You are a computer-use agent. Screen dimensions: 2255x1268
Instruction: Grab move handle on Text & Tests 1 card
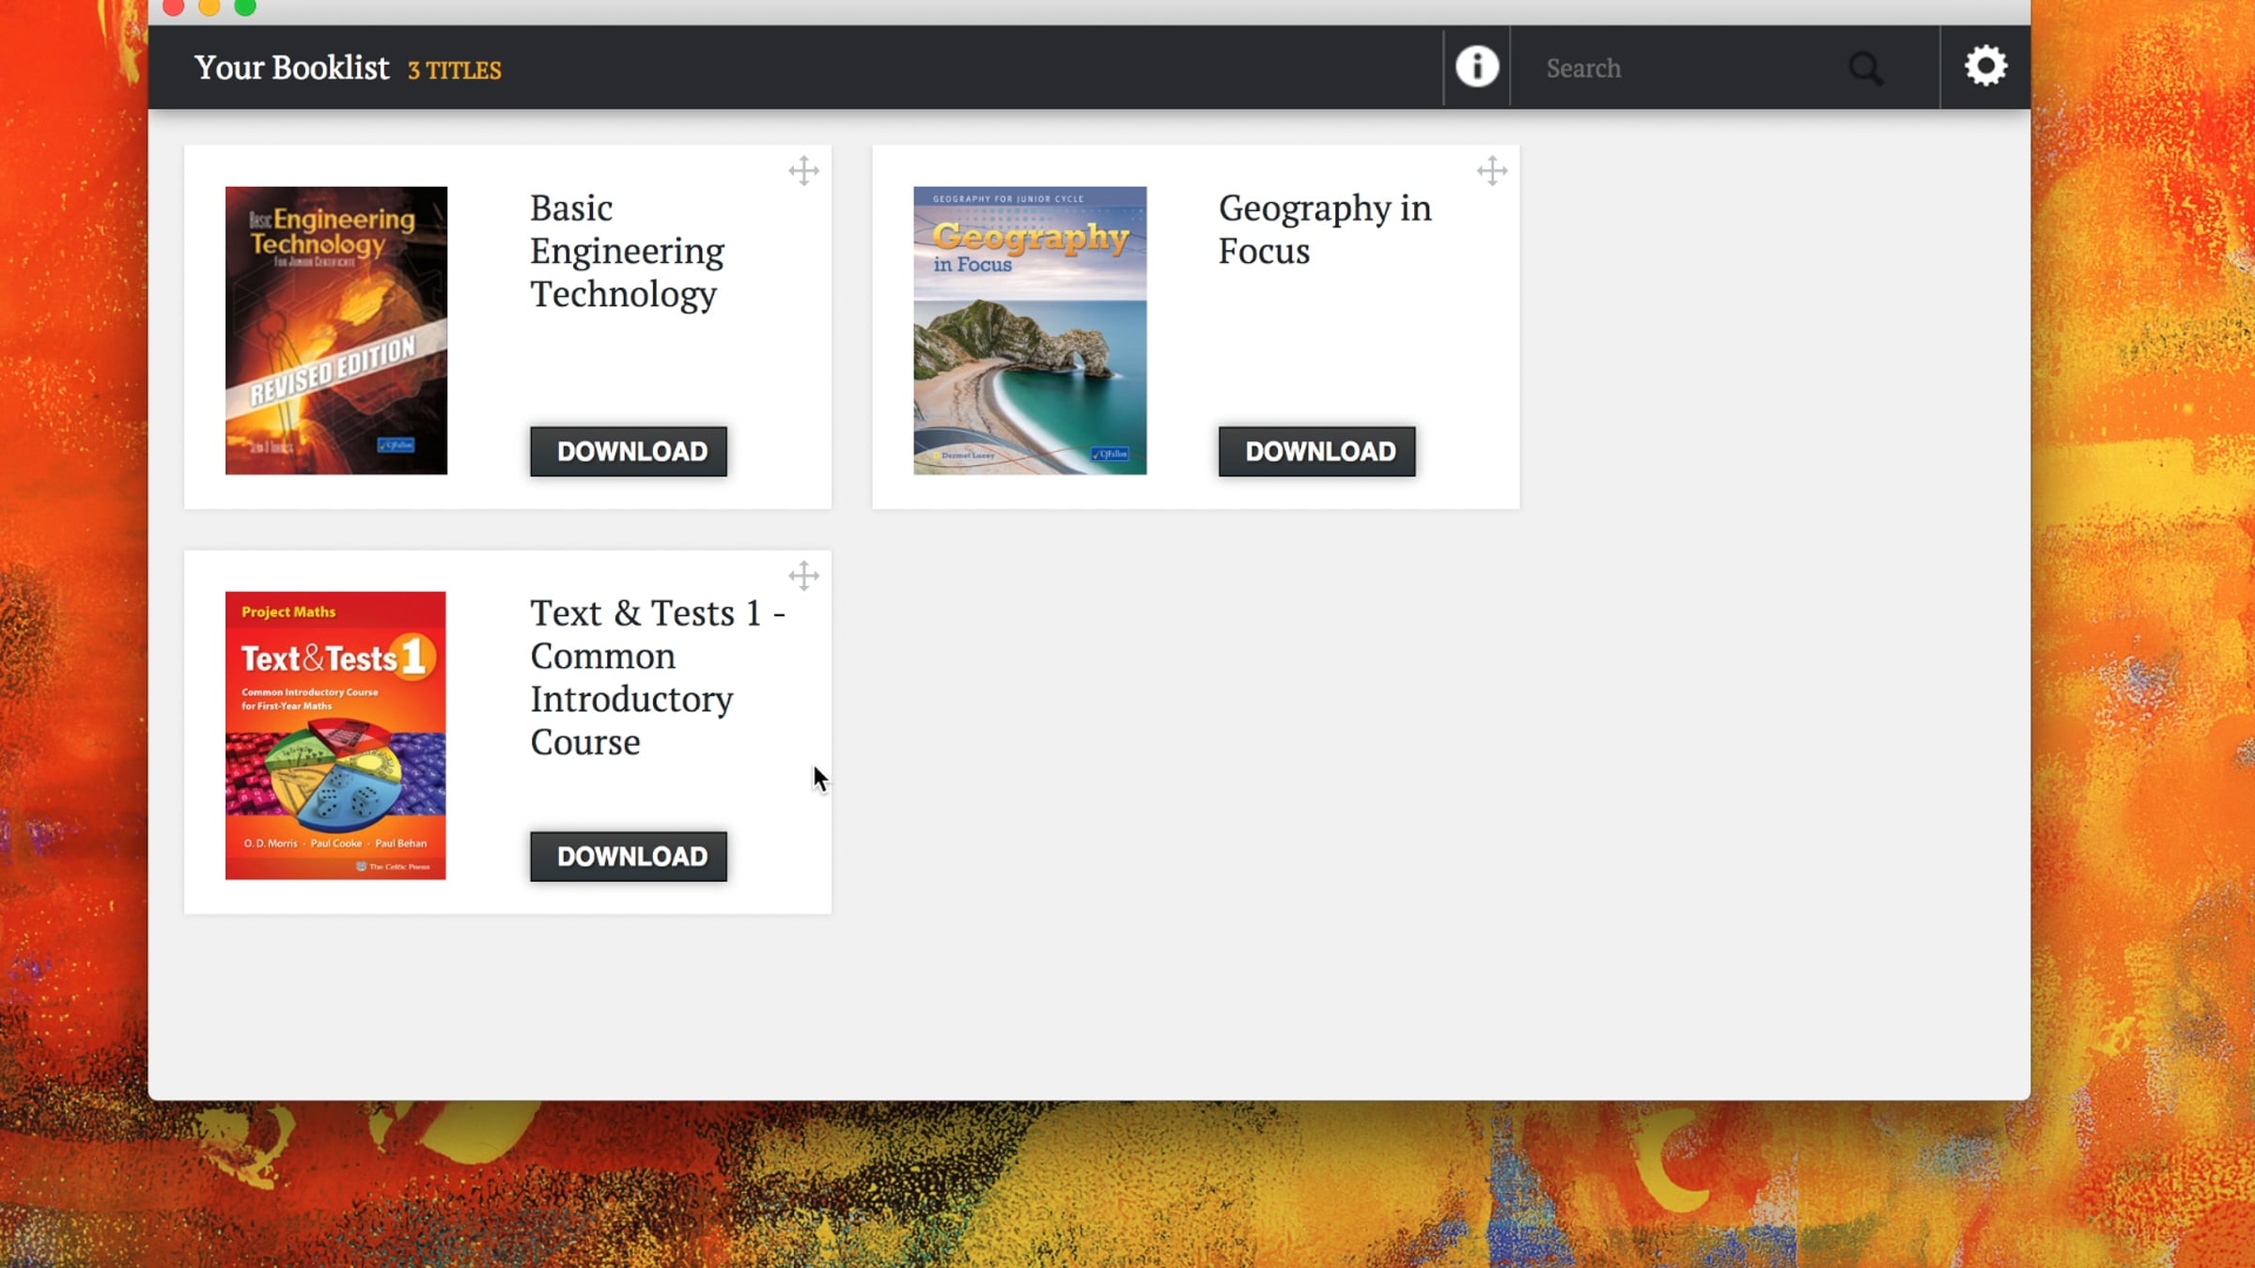803,576
